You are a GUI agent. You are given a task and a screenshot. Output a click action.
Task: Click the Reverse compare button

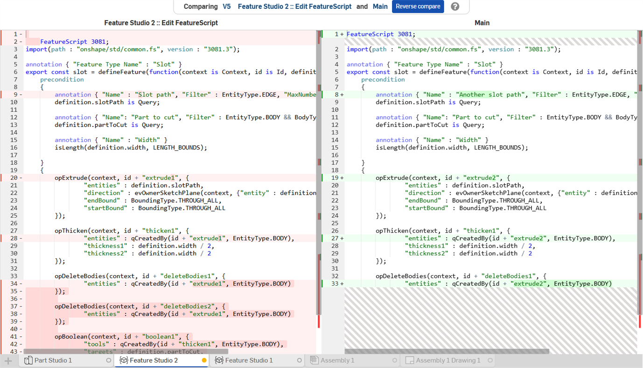click(418, 7)
